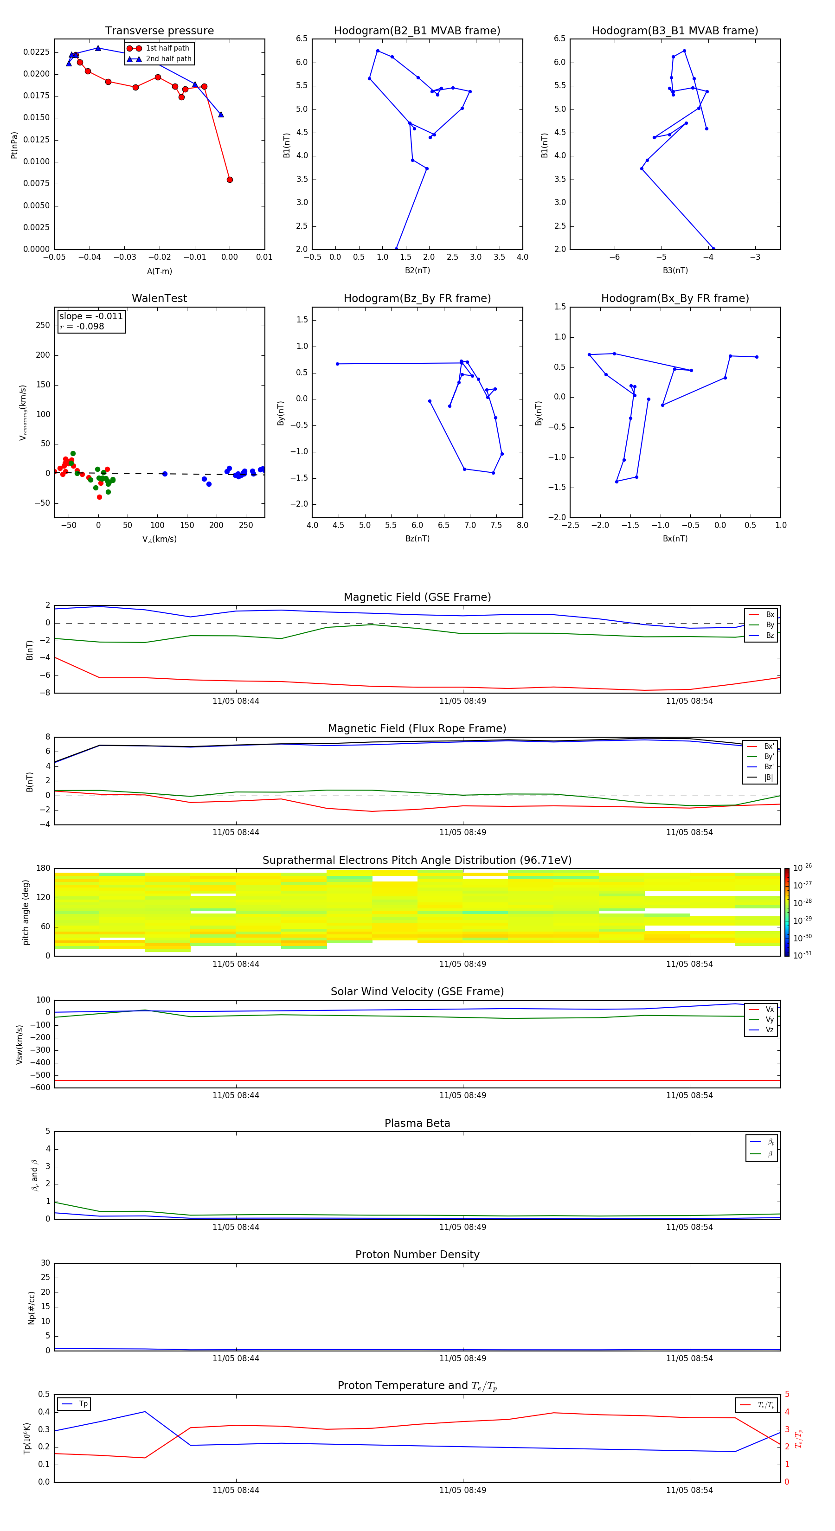The width and height of the screenshot is (835, 1531).
Task: Select the Vy entry in velocity legend
Action: (x=761, y=1019)
